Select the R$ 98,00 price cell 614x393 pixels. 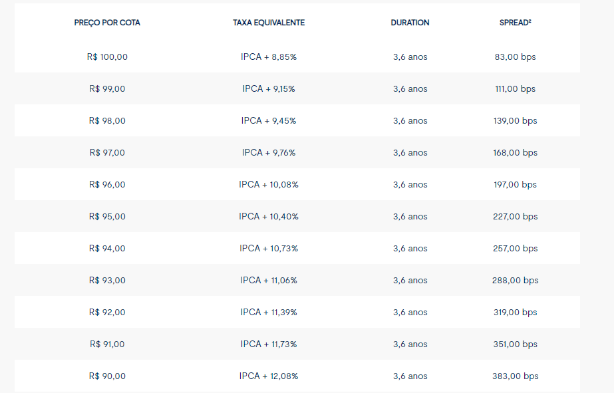107,120
